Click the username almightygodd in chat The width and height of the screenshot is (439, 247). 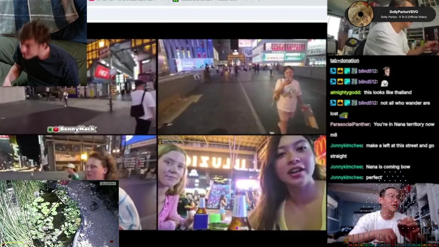[345, 92]
